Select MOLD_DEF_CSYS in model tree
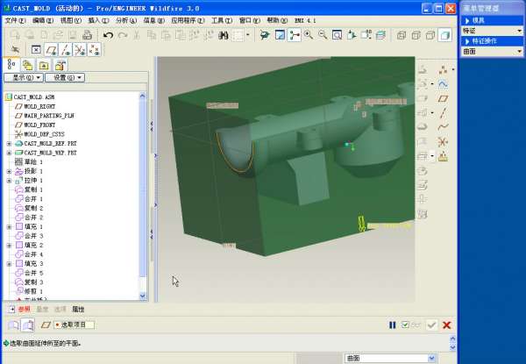The width and height of the screenshot is (526, 364). click(x=44, y=134)
